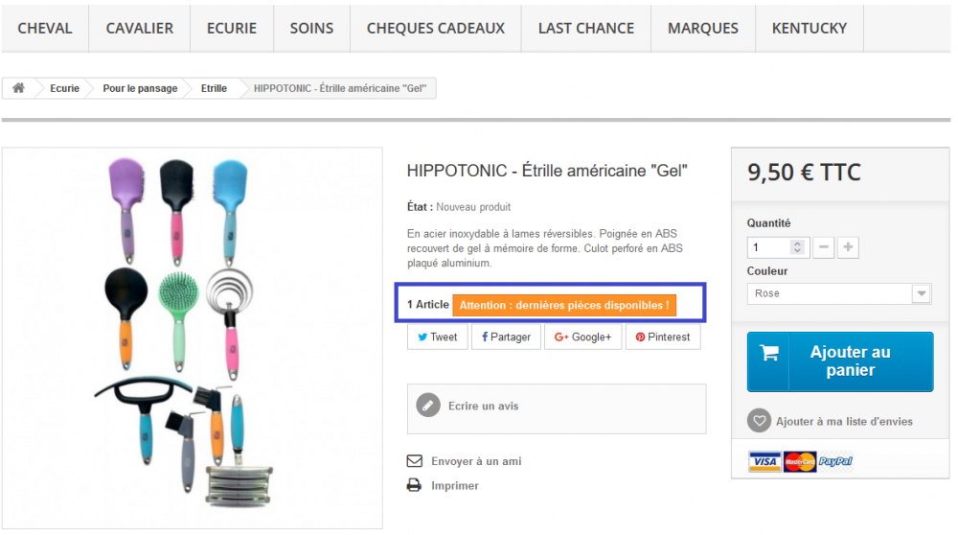Click the product image of brushes

point(192,337)
